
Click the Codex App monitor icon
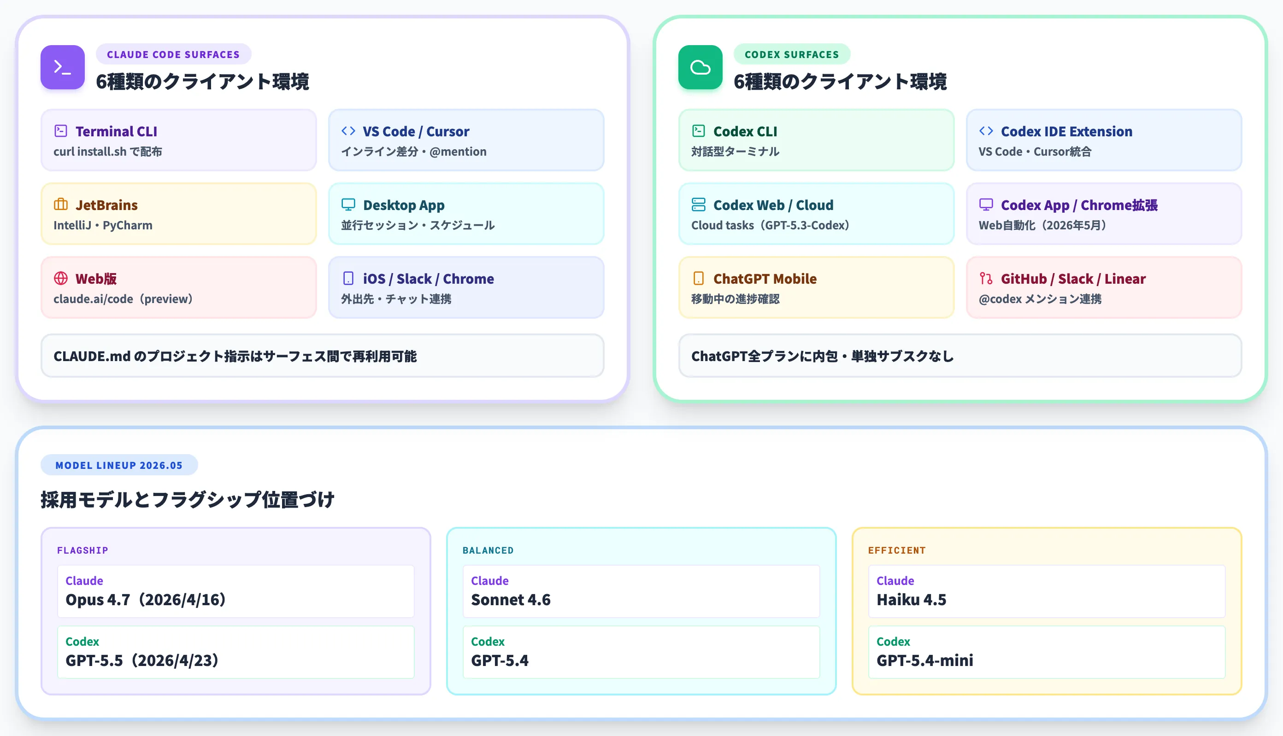click(986, 204)
